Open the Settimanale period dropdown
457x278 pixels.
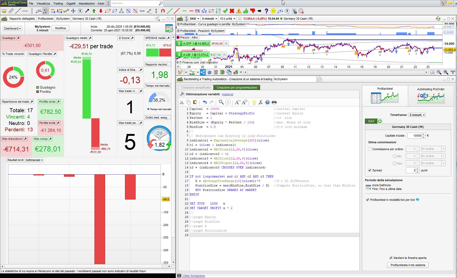[34, 160]
